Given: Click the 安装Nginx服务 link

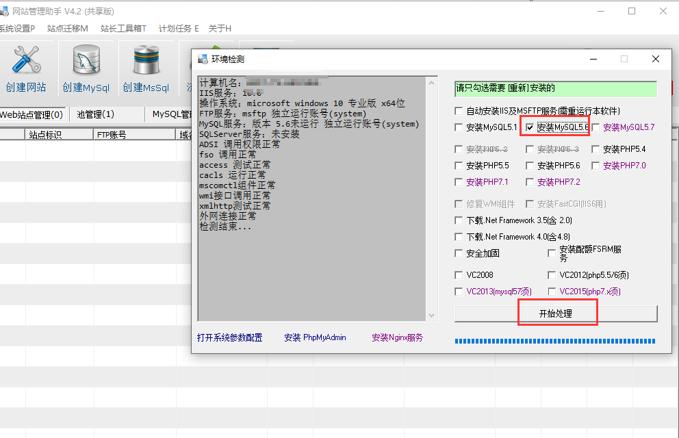Looking at the screenshot, I should click(x=397, y=337).
